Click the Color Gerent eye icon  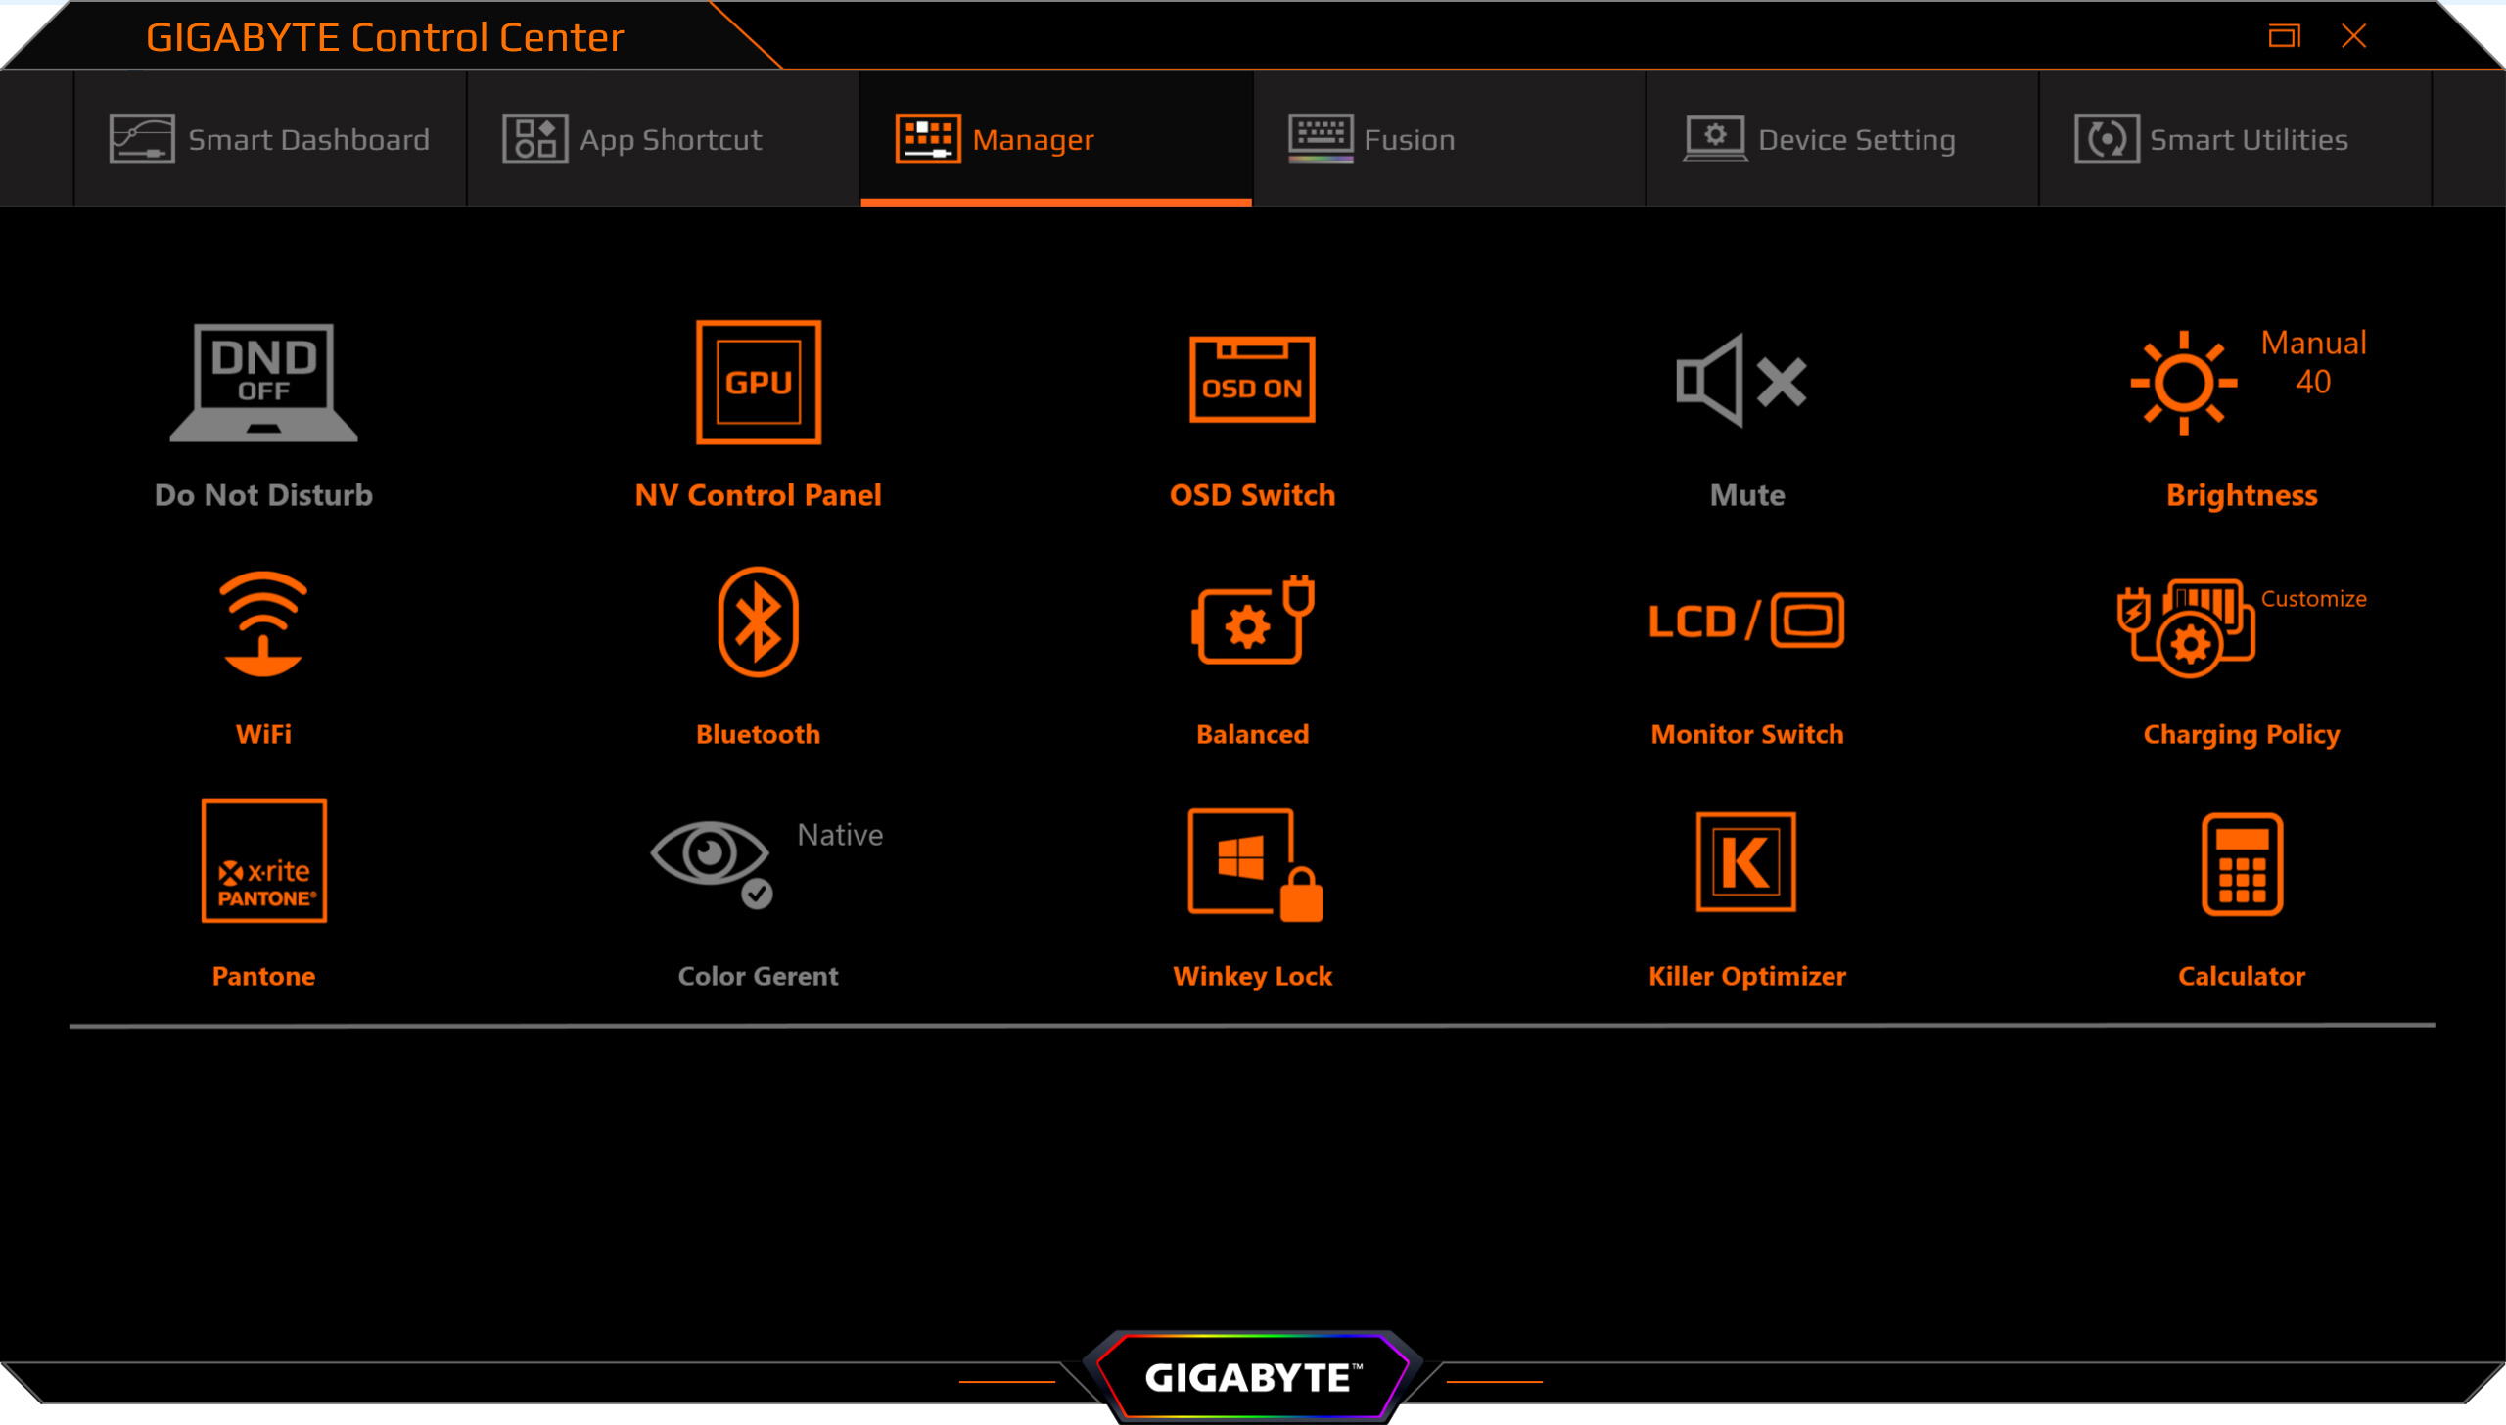[x=713, y=863]
